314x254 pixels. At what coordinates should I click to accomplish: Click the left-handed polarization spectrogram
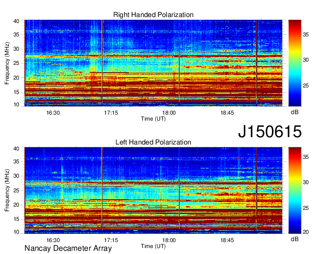153,190
